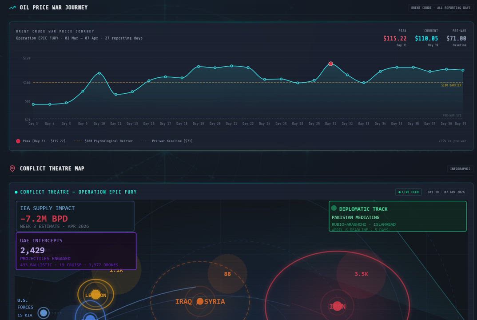Click the map pin icon beside Conflict Theatre Map
This screenshot has width=477, height=320.
(12, 168)
